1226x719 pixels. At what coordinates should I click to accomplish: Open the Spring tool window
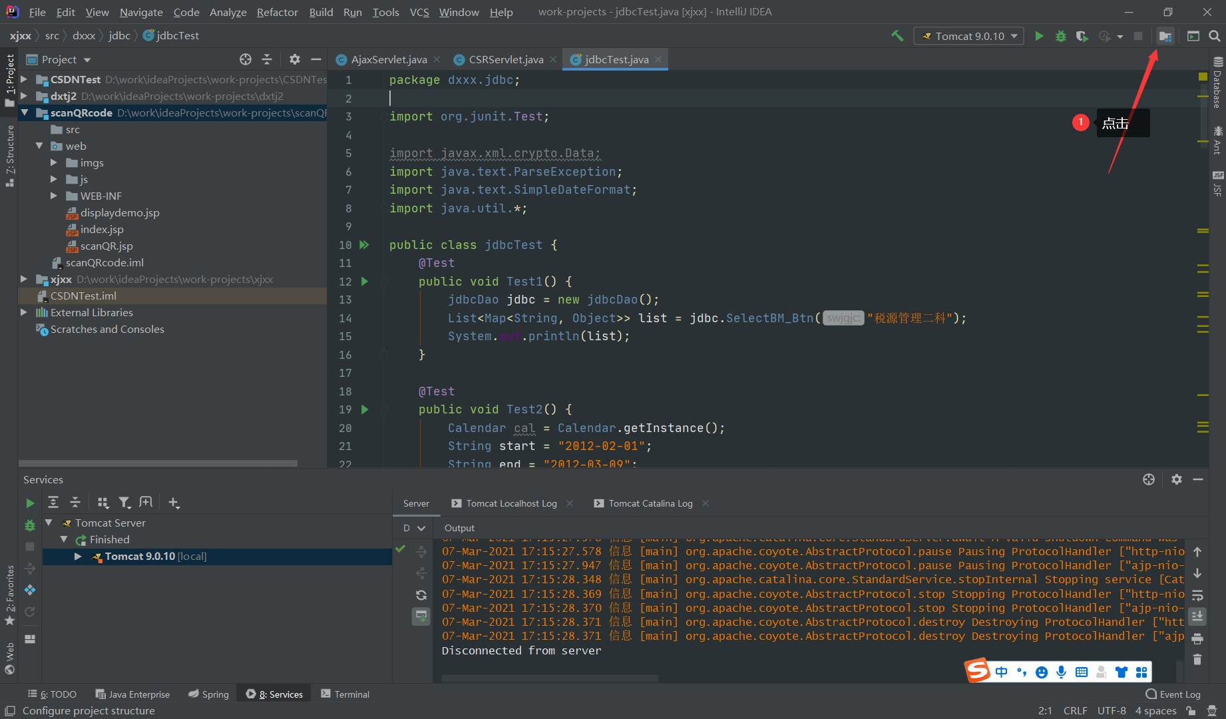pyautogui.click(x=208, y=694)
